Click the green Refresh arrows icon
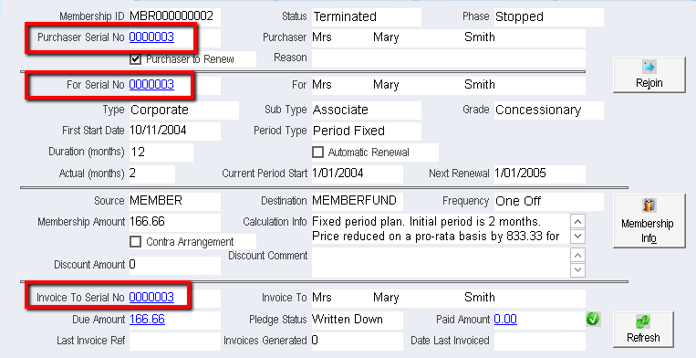This screenshot has height=358, width=696. 643,322
